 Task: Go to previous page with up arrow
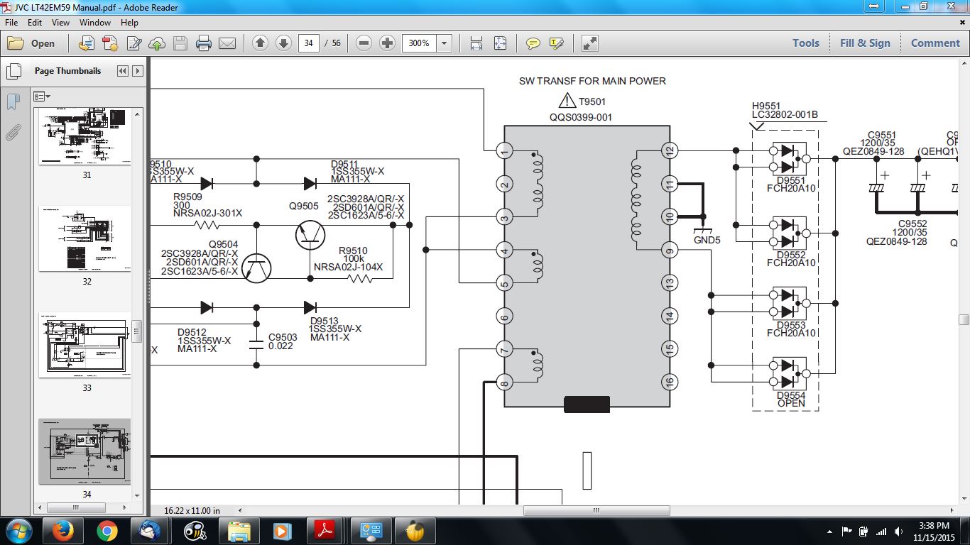(260, 43)
